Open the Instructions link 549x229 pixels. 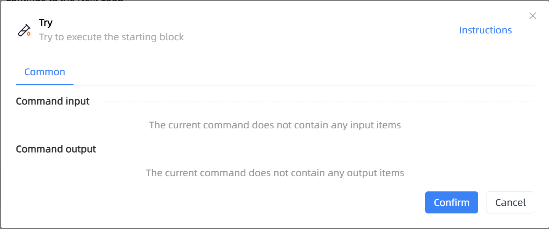click(485, 30)
